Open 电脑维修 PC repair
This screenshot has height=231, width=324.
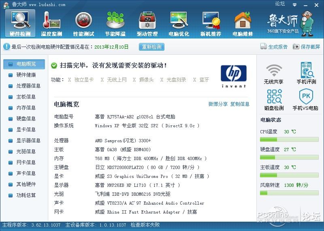click(x=243, y=24)
